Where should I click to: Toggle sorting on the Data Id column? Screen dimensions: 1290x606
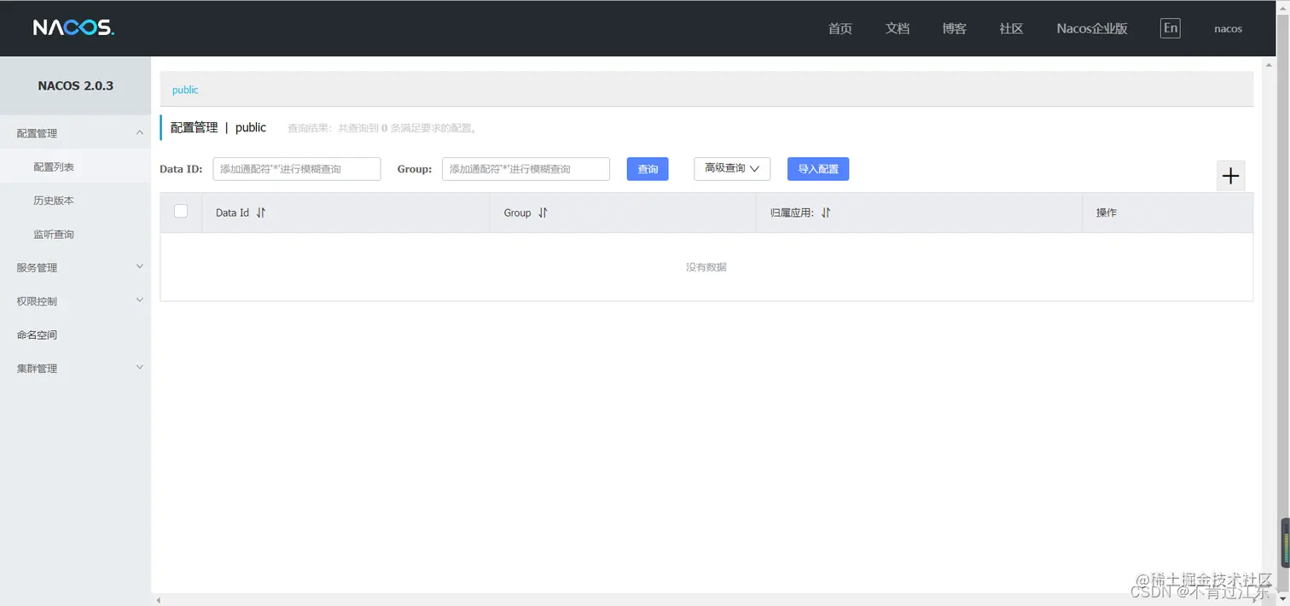coord(260,213)
